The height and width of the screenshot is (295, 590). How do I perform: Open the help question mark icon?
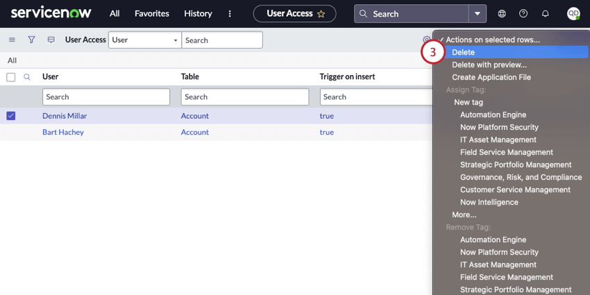523,14
